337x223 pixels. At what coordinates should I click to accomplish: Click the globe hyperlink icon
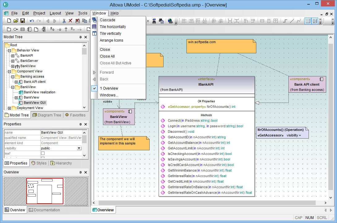(170, 21)
